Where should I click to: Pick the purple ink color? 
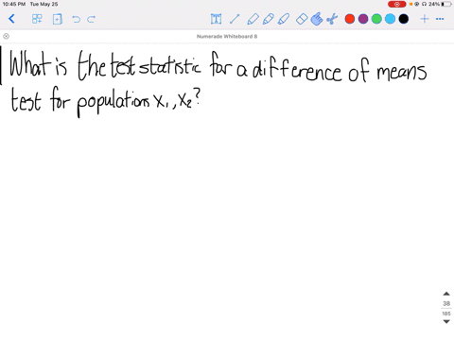(x=363, y=19)
